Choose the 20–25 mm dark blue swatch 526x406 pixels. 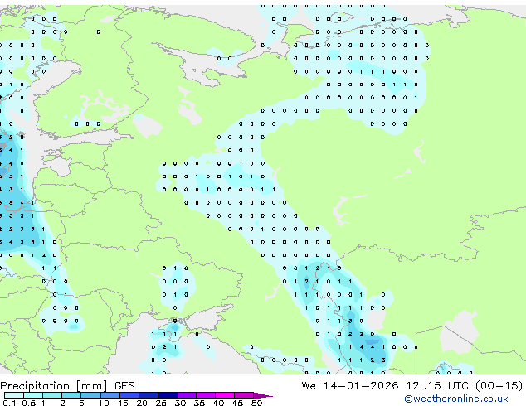(148, 395)
